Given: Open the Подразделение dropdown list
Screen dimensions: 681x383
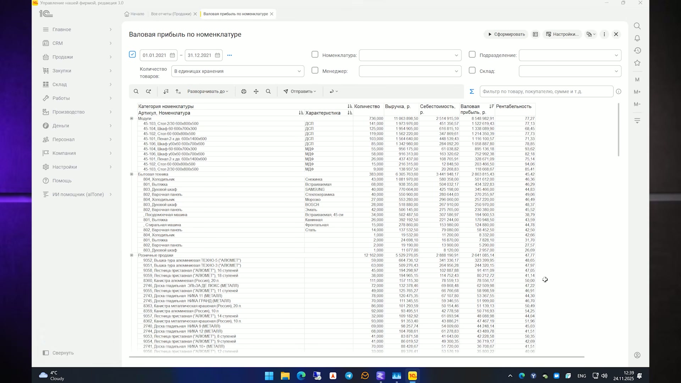Looking at the screenshot, I should coord(616,55).
